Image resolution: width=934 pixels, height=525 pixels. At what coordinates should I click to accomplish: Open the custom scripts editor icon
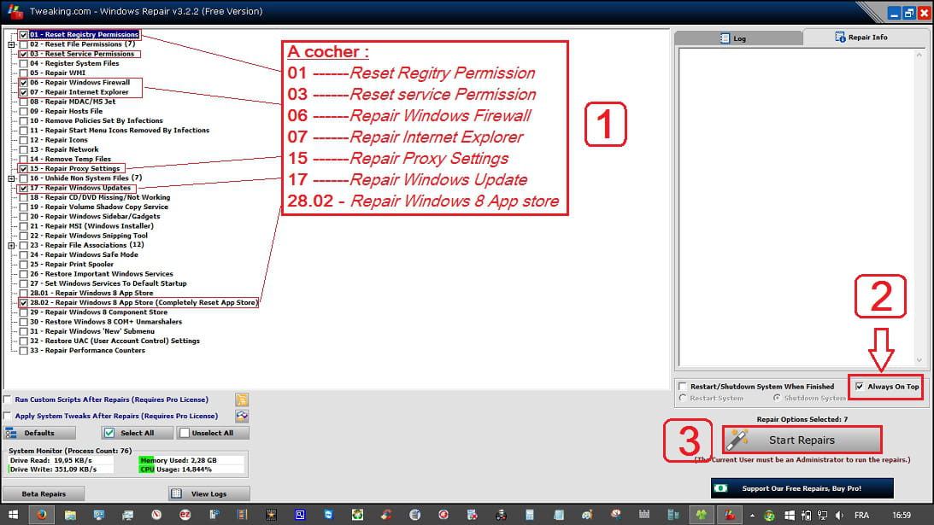coord(241,400)
